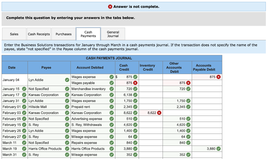Click the green check beside Accounts Payable Debit 3,880

point(218,149)
